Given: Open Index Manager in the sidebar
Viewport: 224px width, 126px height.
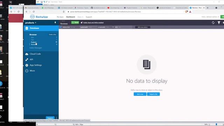Looking at the screenshot, I should pos(36,48).
